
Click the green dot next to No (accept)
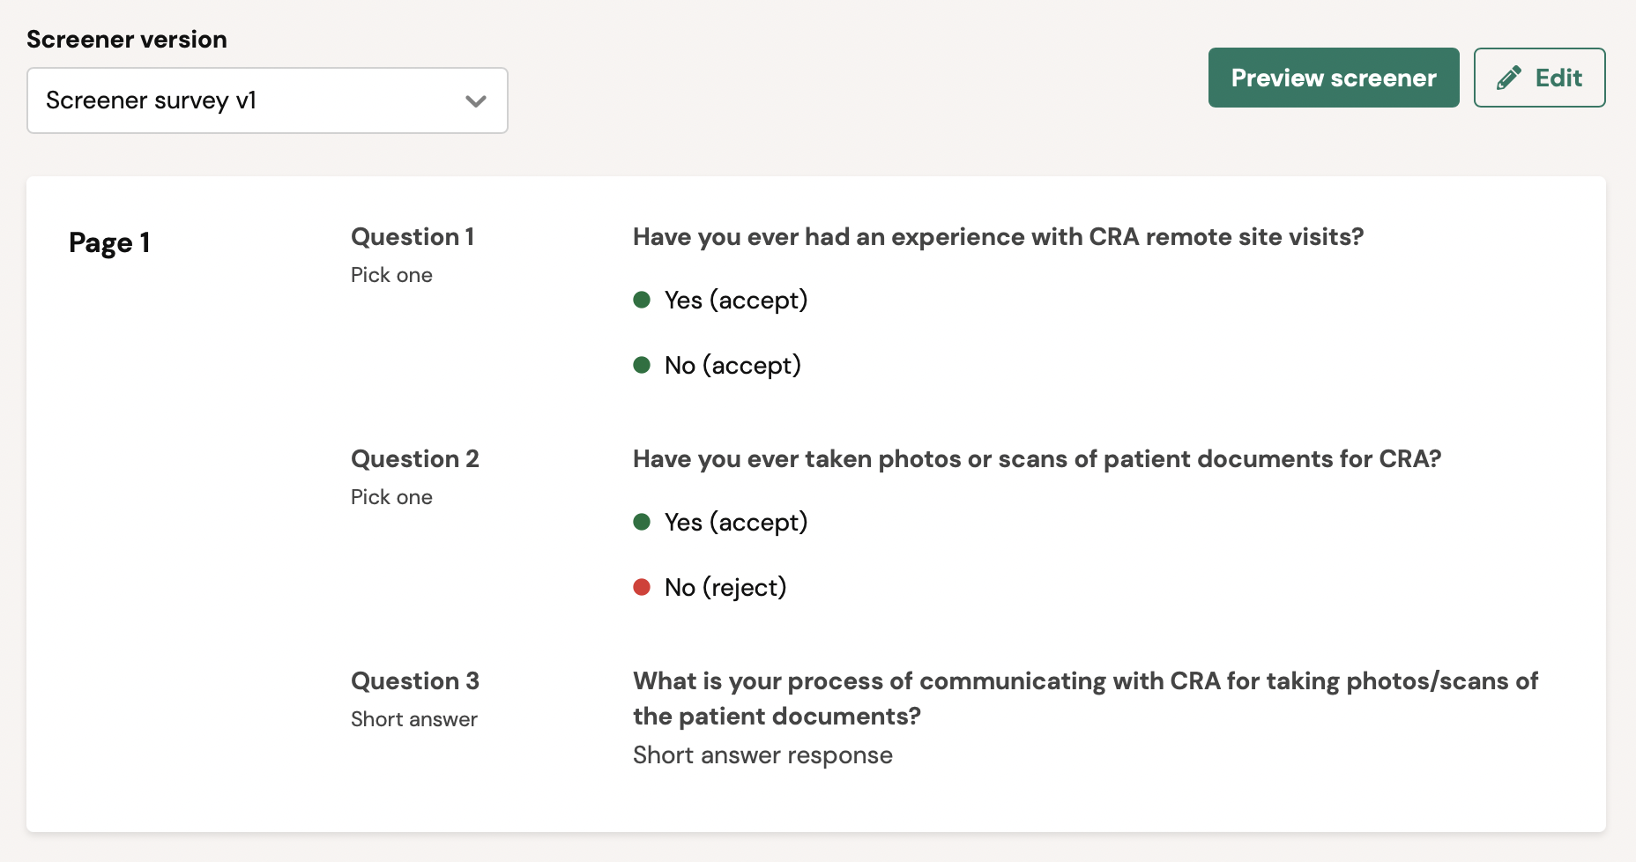click(x=643, y=365)
